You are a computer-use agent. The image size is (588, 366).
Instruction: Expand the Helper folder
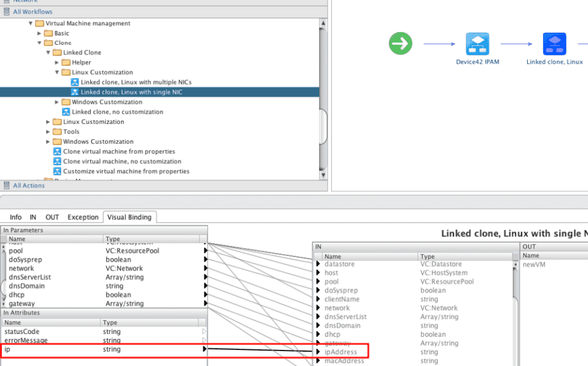57,62
